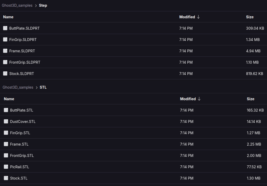267x186 pixels.
Task: Select the file icon for PicRail.STL
Action: coord(6,167)
